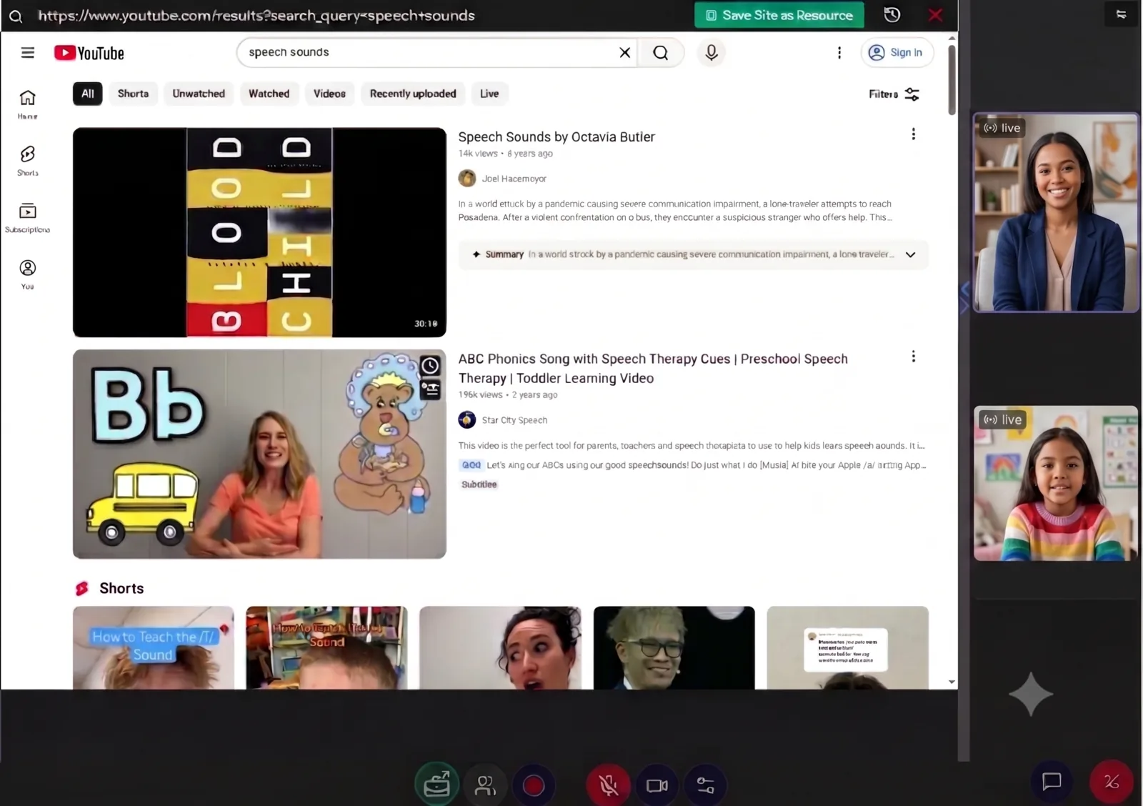Click the '196k views' text
Image resolution: width=1143 pixels, height=806 pixels.
[x=480, y=395]
